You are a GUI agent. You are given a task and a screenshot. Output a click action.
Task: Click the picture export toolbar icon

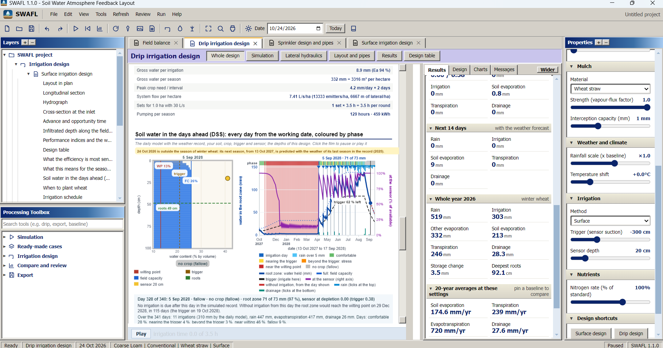140,29
